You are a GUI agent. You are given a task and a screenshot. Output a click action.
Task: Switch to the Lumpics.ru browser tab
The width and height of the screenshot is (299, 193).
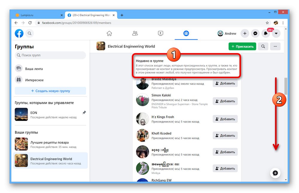point(38,15)
